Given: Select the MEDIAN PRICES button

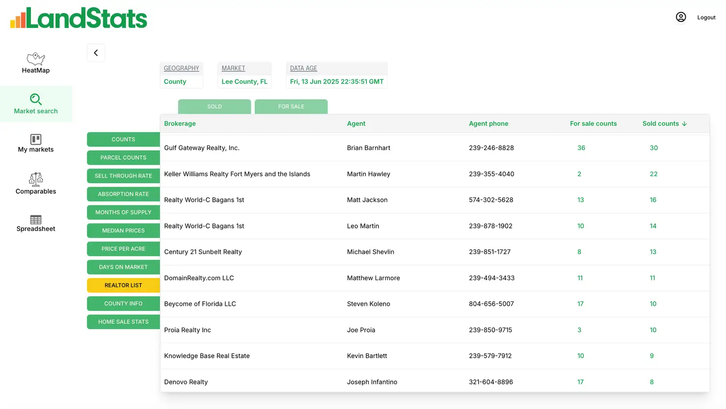Looking at the screenshot, I should [123, 230].
